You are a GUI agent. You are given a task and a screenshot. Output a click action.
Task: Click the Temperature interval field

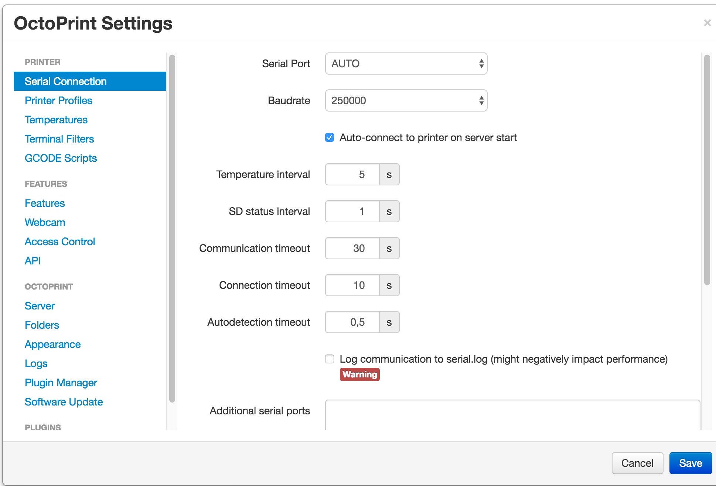352,174
